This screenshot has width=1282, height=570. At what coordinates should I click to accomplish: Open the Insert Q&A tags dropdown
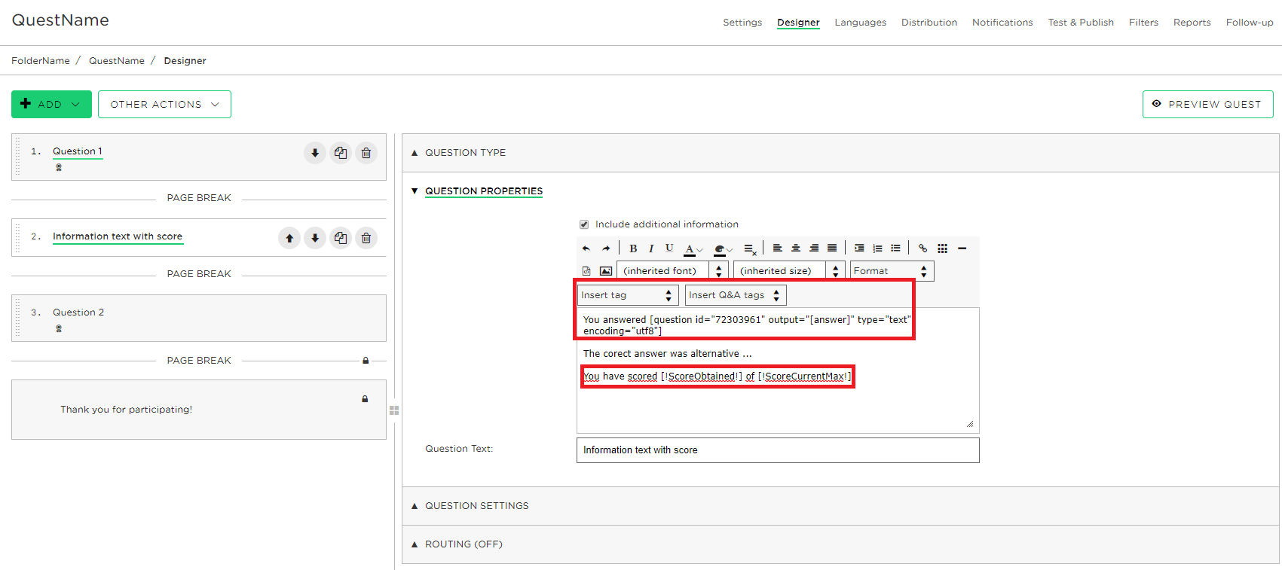[x=736, y=295]
